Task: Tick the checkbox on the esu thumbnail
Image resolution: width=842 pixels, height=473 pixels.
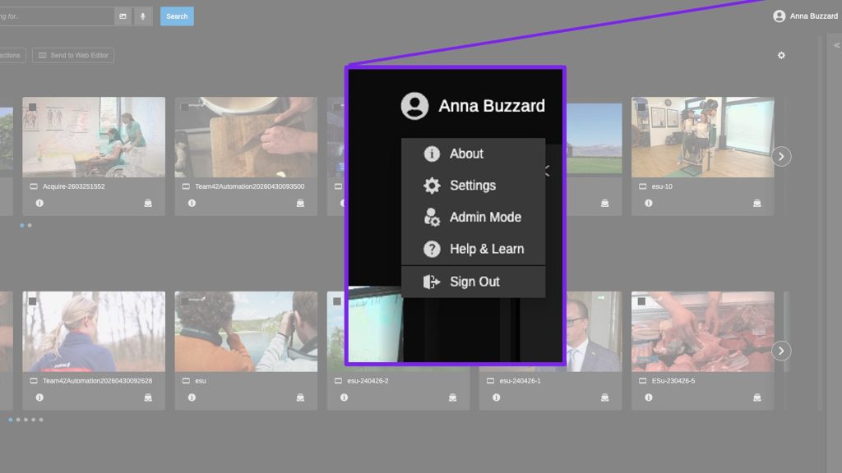Action: coord(185,301)
